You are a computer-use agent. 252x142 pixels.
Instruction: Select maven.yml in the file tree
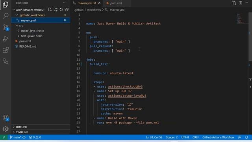41,20
